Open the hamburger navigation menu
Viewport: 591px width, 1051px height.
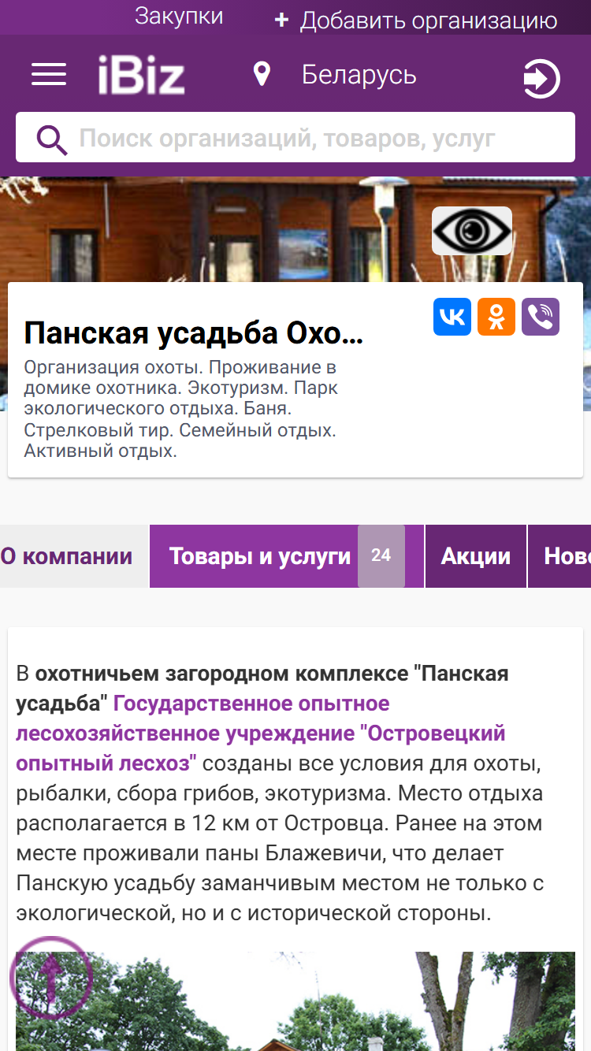pos(49,74)
